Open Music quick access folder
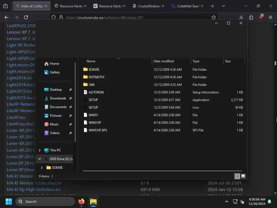 (51, 124)
